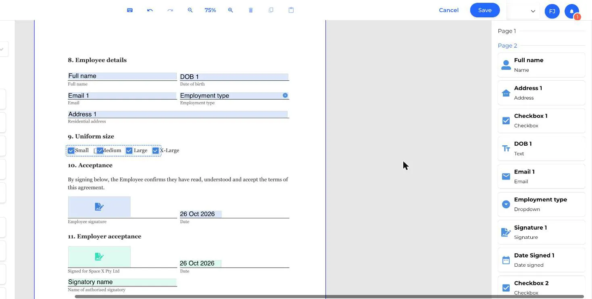Click the date field beside the employee signature
Viewport: 592px width, 299px height.
coord(201,214)
